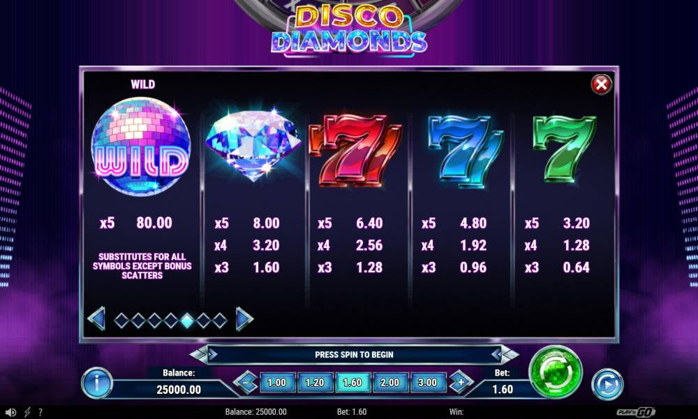
Task: Decrease the bet with the minus button
Action: coord(246,383)
